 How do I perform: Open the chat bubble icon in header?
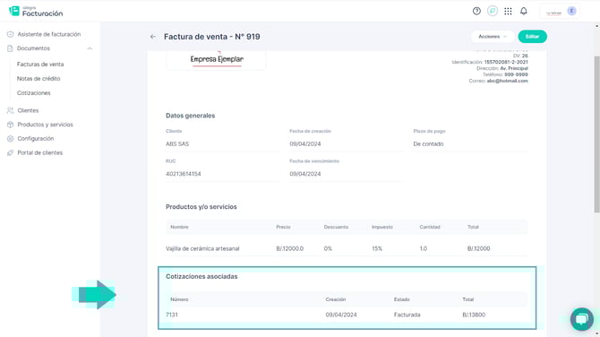point(493,11)
